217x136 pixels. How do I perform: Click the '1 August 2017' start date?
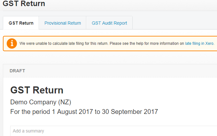click(x=72, y=112)
